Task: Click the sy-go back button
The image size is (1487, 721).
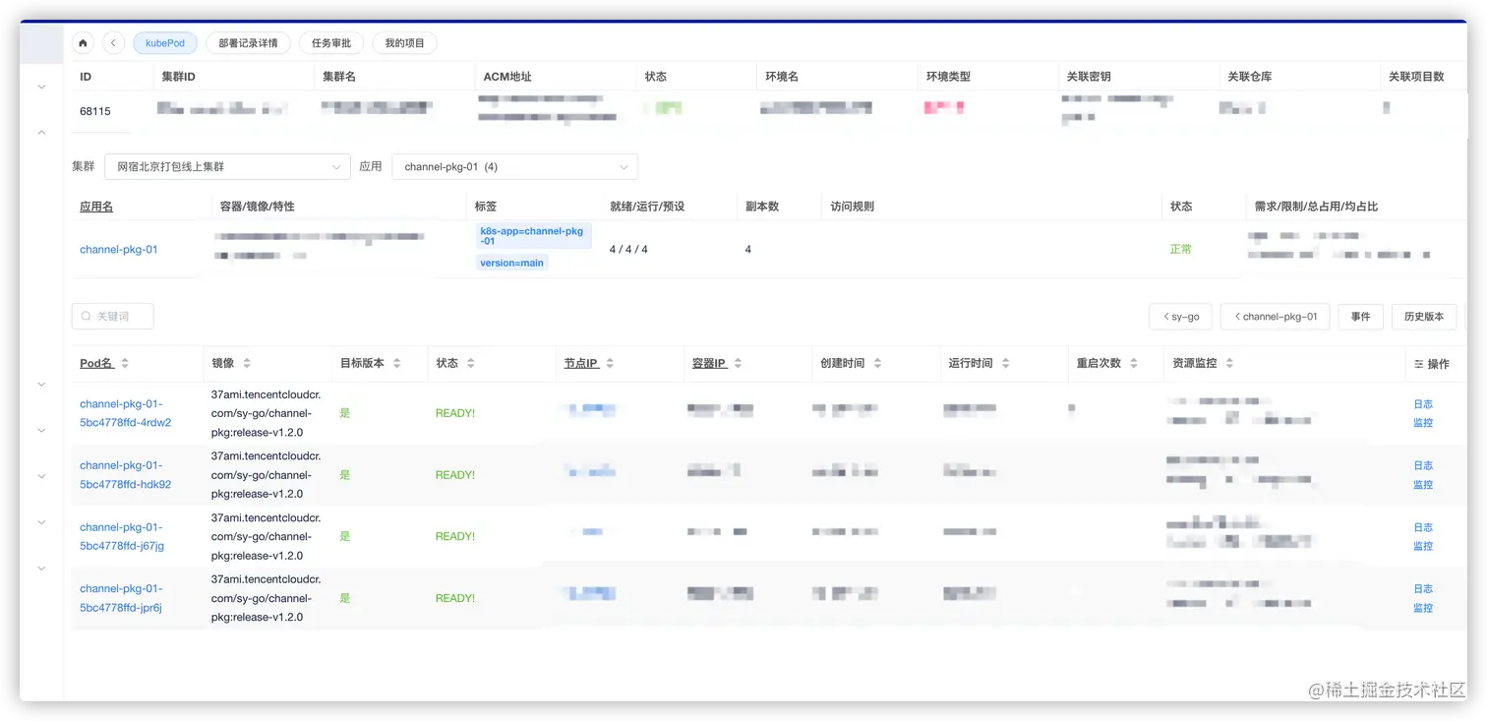Action: pos(1180,317)
